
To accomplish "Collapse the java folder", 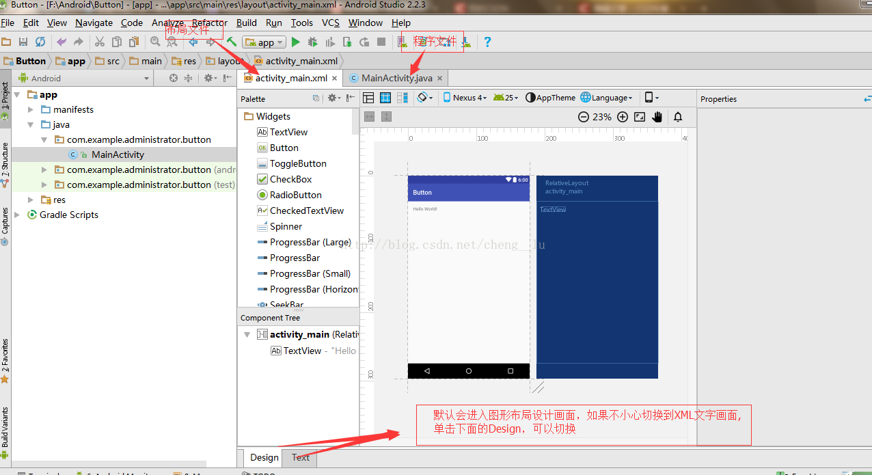I will pos(31,124).
